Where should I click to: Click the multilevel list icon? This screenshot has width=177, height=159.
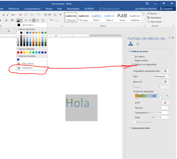(x=38, y=15)
